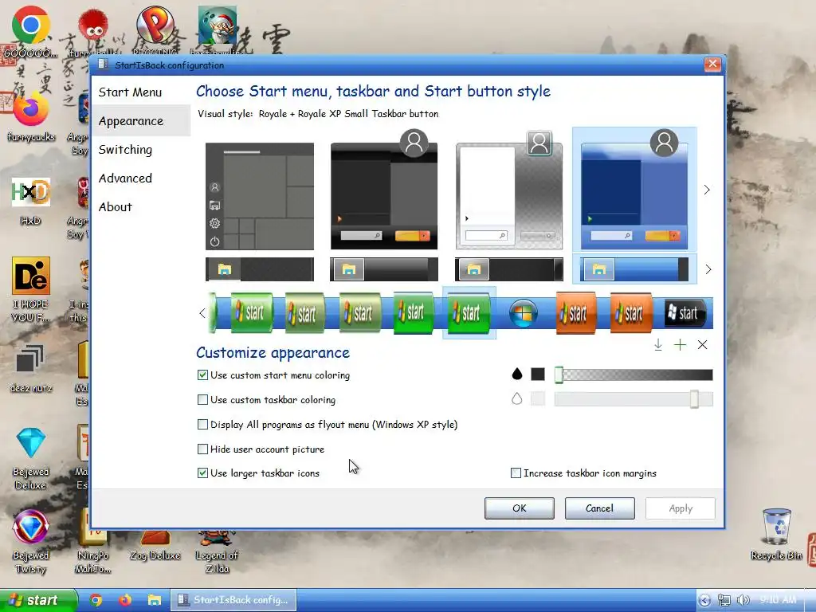
Task: Show more taskbar styles with right chevron
Action: point(708,269)
